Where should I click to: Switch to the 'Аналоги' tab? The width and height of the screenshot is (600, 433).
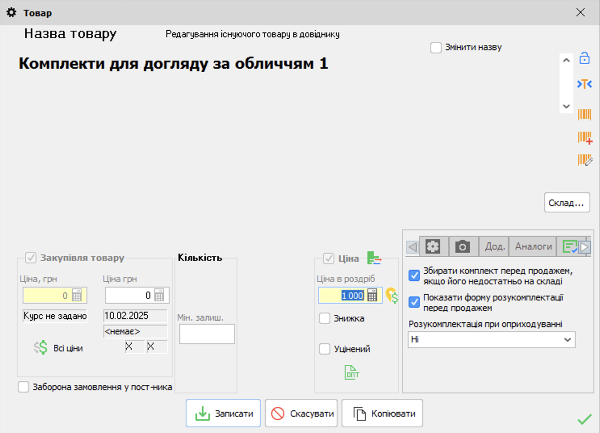pyautogui.click(x=533, y=246)
